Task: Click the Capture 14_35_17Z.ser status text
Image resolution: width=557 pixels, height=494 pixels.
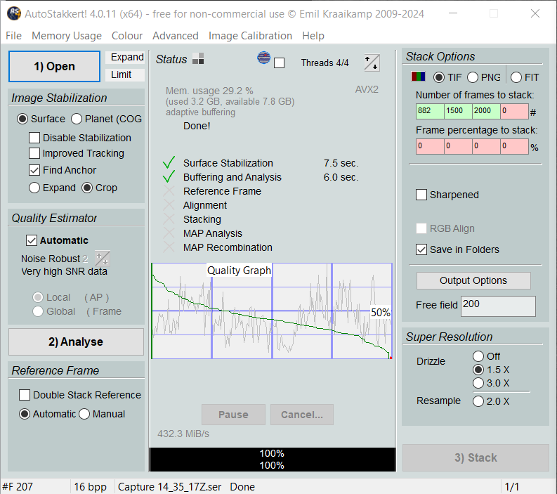Action: [x=169, y=486]
